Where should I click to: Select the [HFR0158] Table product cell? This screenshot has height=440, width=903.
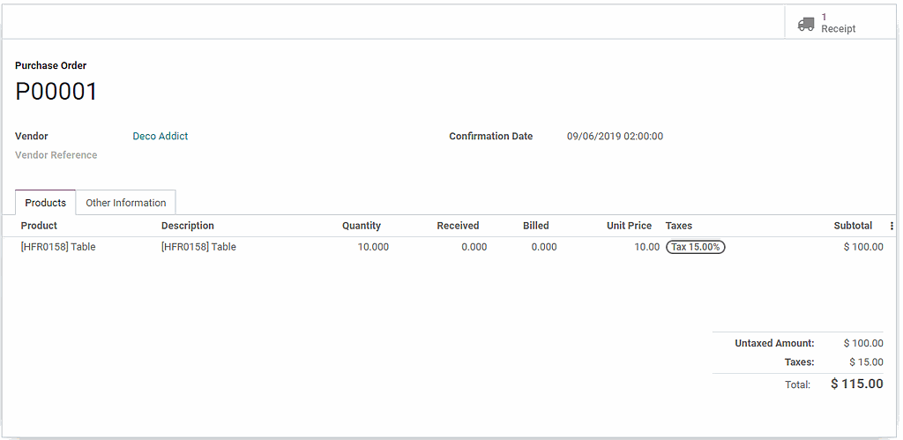58,247
